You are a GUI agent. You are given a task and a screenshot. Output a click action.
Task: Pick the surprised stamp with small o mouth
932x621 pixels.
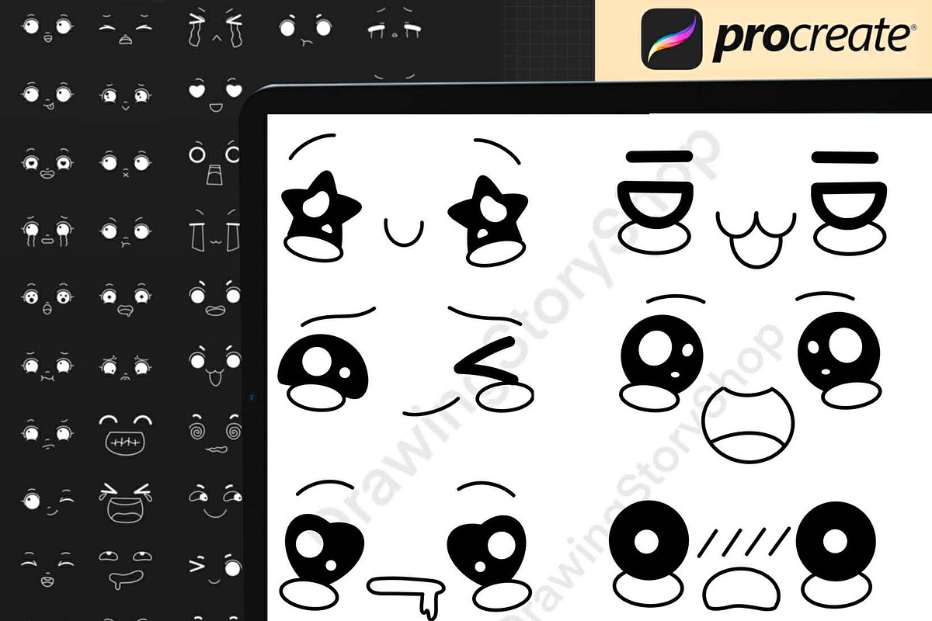(47, 299)
